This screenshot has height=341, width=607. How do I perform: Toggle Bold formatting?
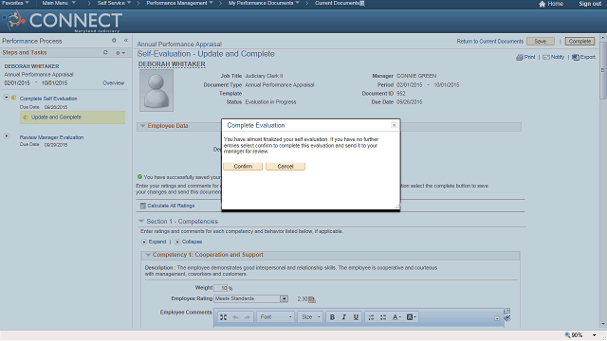332,317
